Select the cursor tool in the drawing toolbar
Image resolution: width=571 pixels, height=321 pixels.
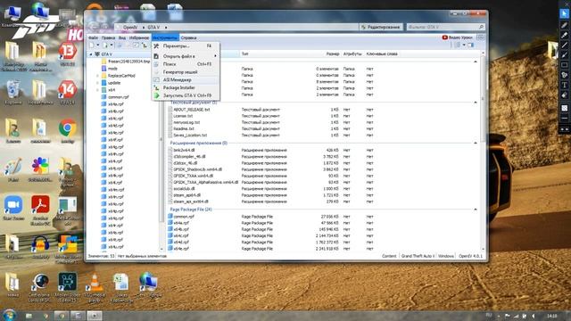point(564,14)
